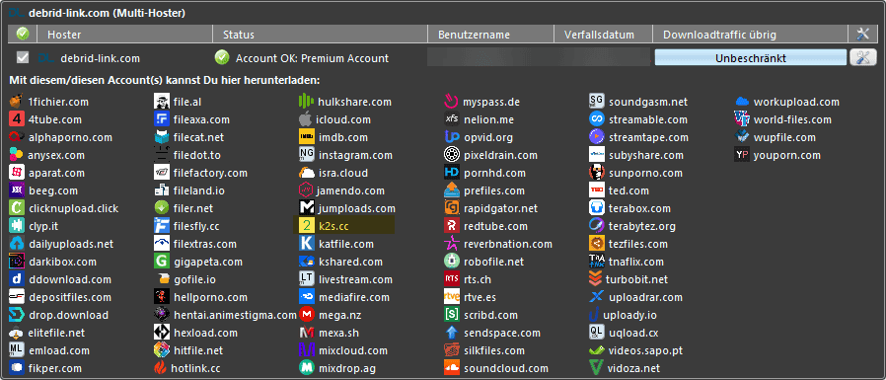Image resolution: width=886 pixels, height=380 pixels.
Task: Click the rapidgator.net icon
Action: 452,208
